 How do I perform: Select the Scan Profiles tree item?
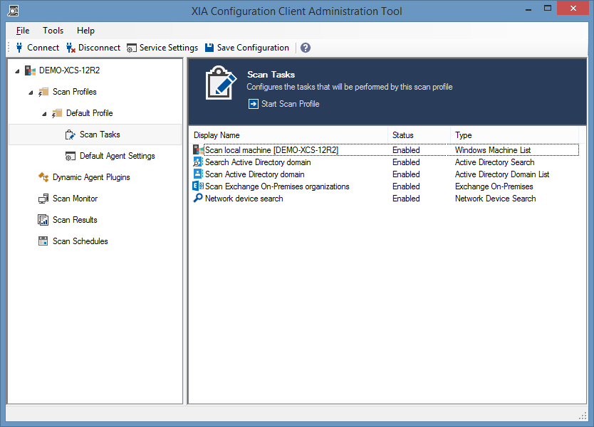pyautogui.click(x=75, y=92)
